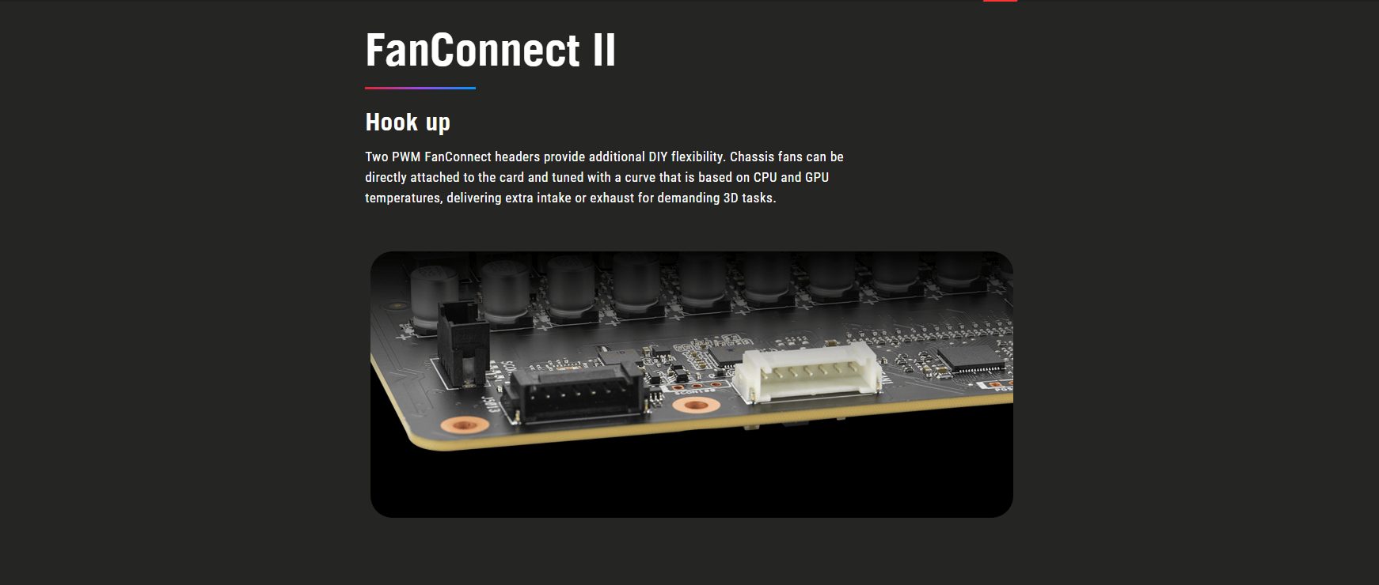Click the white six-pin connector on the board

[809, 372]
